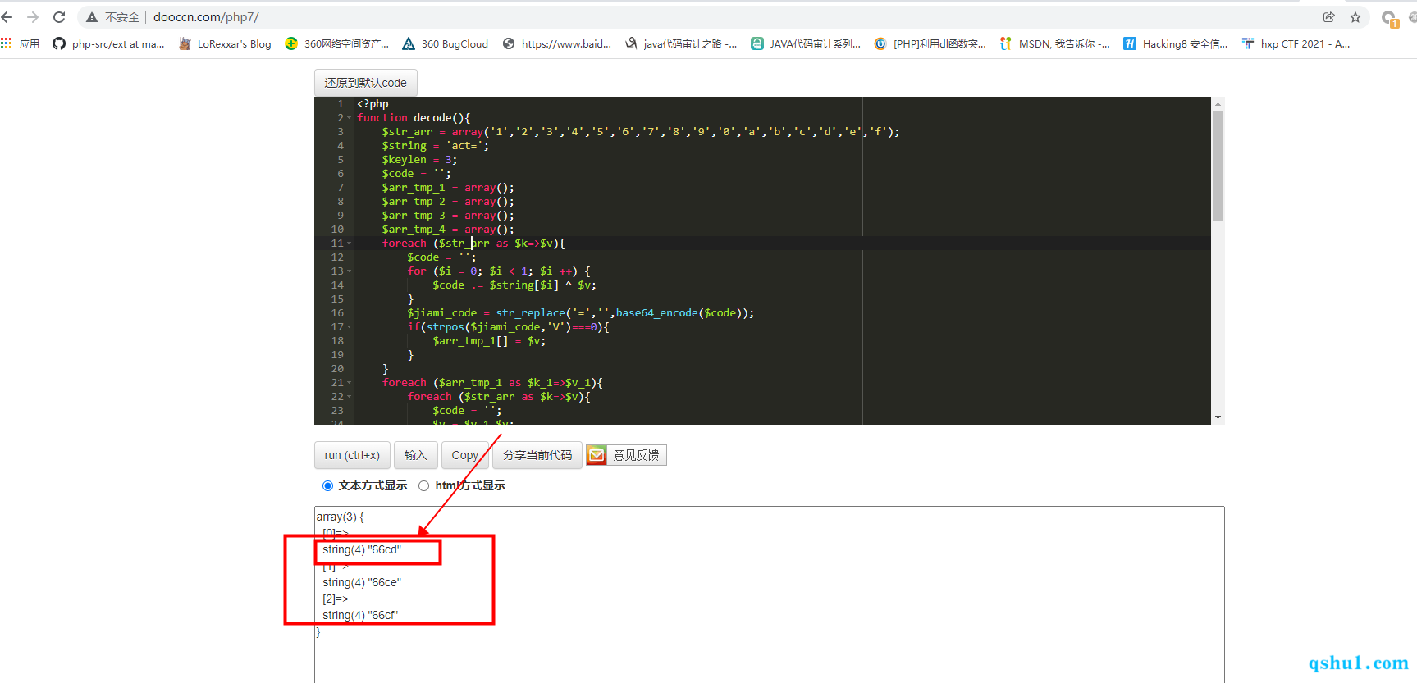This screenshot has width=1417, height=683.
Task: Click the share page icon in address bar
Action: tap(1329, 17)
